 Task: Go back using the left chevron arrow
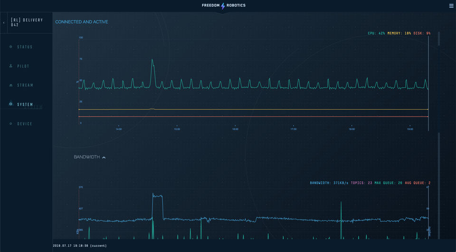point(4,23)
